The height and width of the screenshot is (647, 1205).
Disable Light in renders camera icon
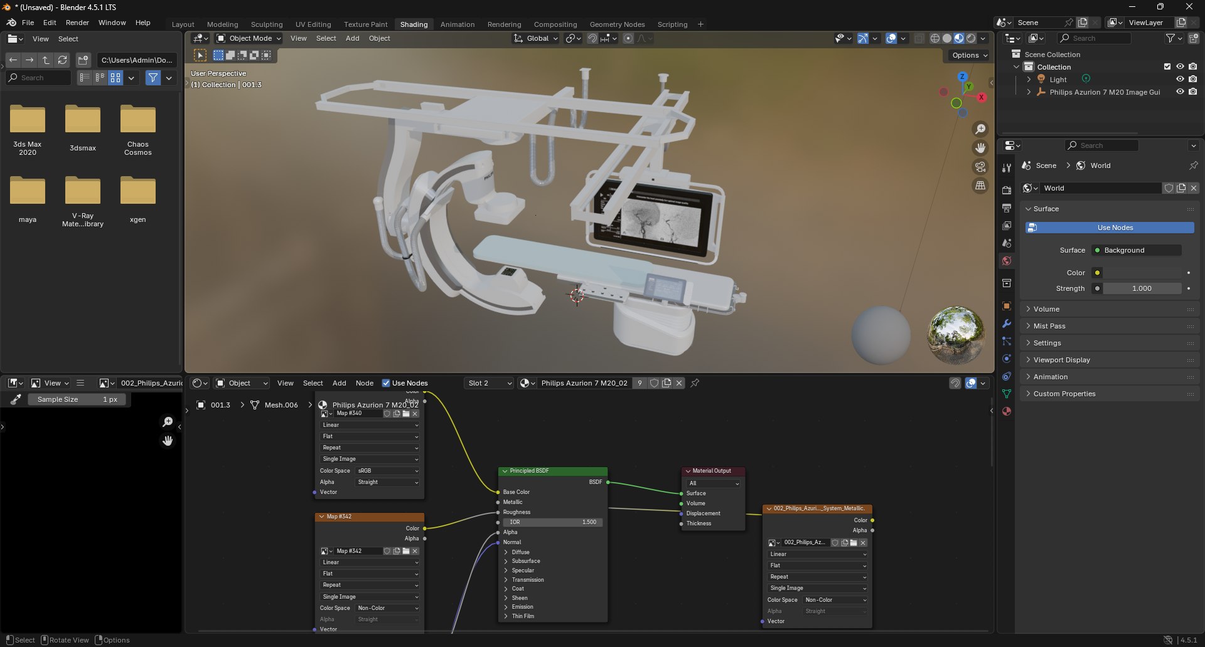pos(1193,79)
